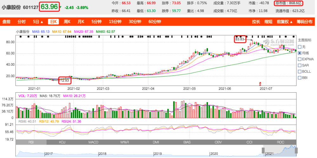
Task: Switch to 周K weekly chart
Action: (67, 22)
